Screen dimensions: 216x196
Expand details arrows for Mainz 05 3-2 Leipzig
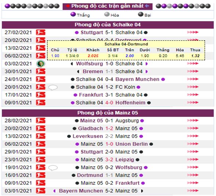tap(193, 160)
